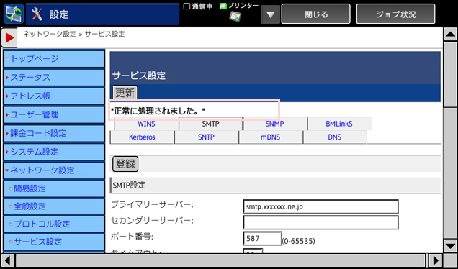Viewport: 458px width, 269px height.
Task: Expand 課金コード設定 in sidebar
Action: click(54, 133)
